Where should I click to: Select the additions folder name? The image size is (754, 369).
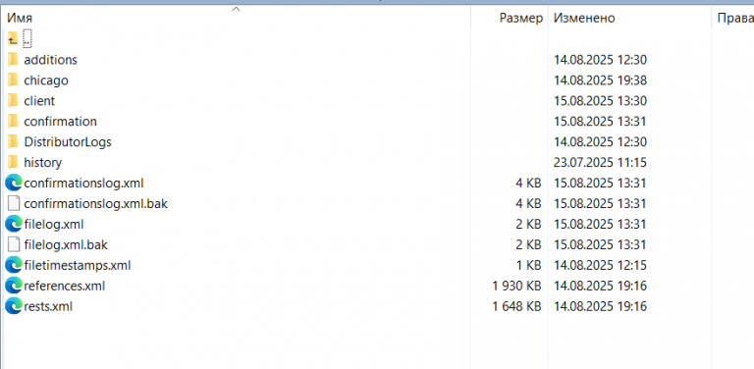coord(50,60)
